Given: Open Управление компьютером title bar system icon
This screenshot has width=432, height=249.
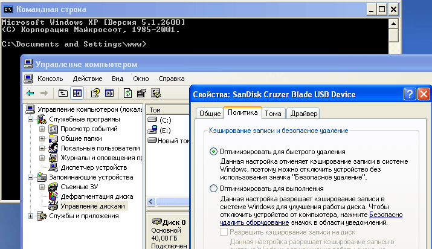Looking at the screenshot, I should 28,64.
